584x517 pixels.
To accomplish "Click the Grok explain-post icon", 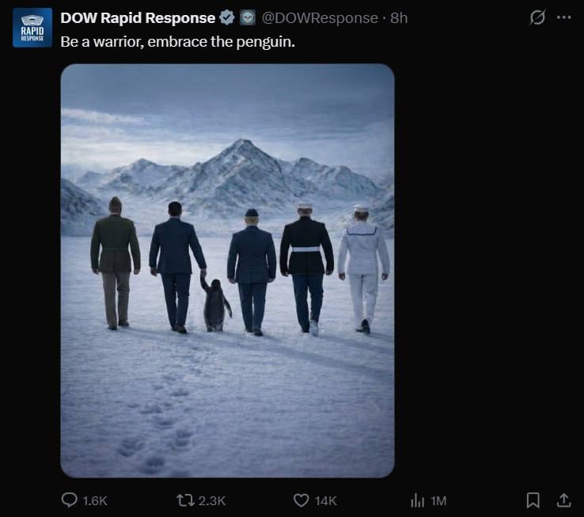I will (x=537, y=17).
